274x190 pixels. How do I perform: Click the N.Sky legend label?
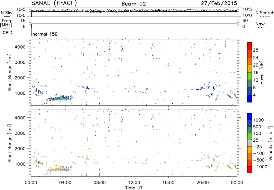click(x=7, y=13)
